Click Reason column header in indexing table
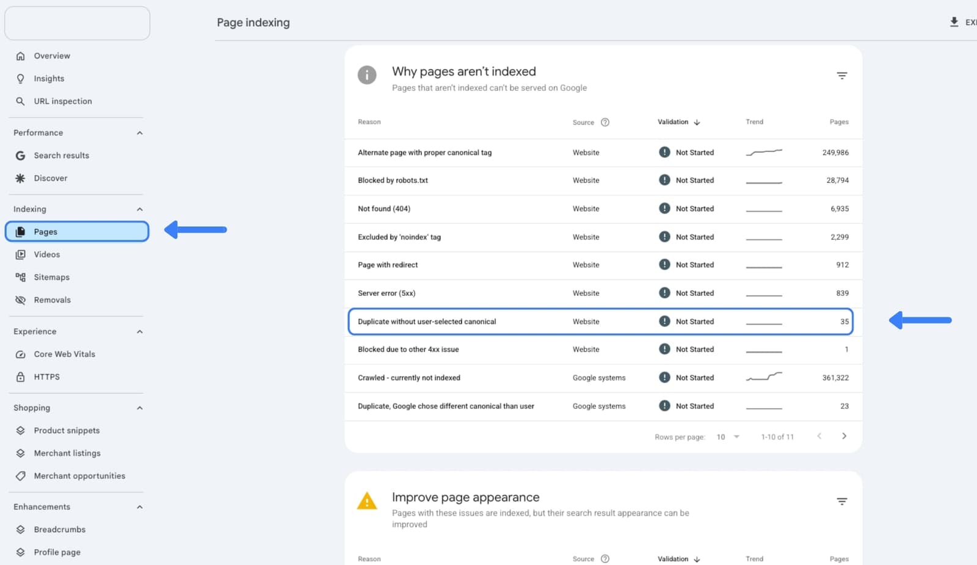Screen dimensions: 977x565 (x=369, y=122)
